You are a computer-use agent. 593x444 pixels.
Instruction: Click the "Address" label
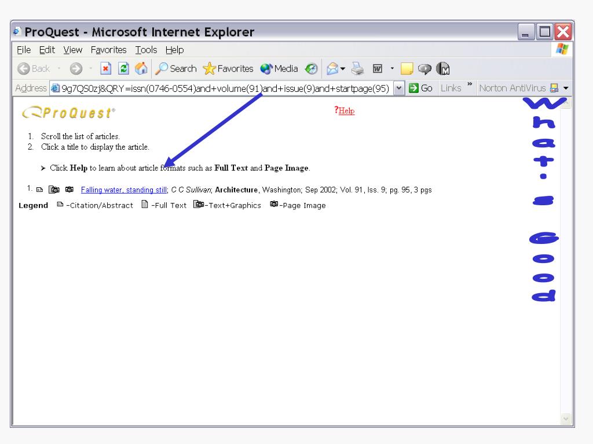click(x=31, y=88)
